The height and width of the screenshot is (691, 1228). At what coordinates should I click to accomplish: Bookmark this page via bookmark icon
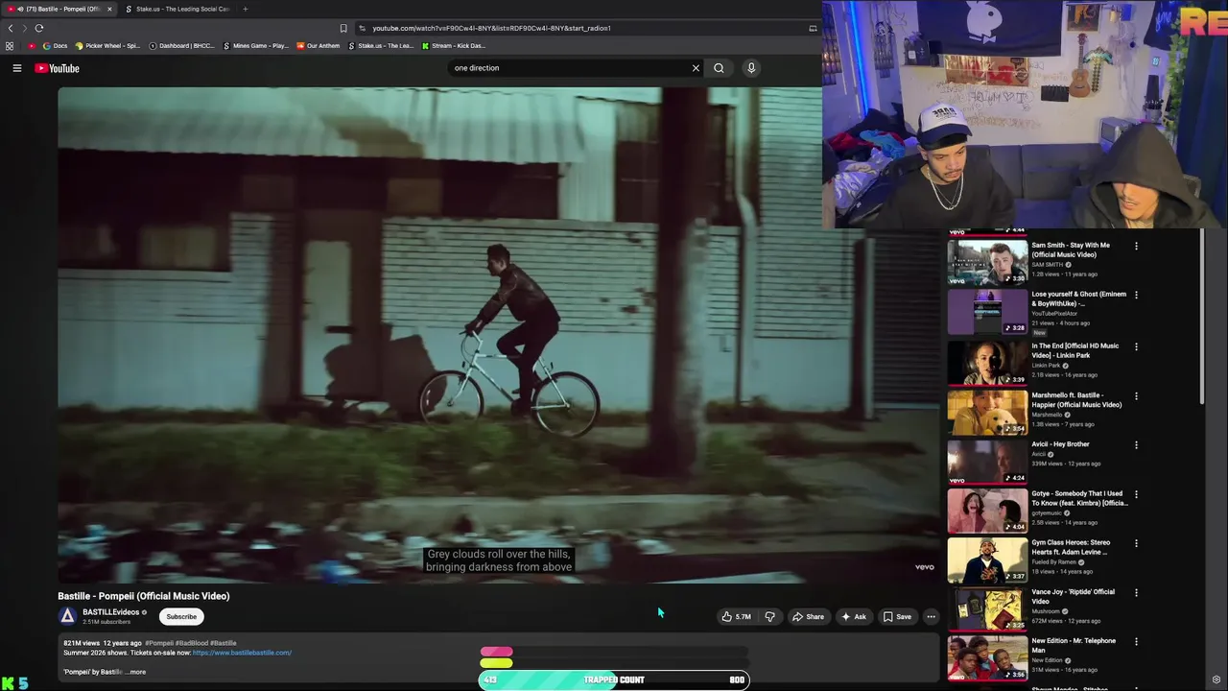click(343, 28)
